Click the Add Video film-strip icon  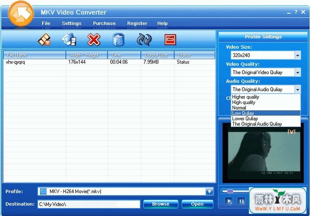pos(44,39)
